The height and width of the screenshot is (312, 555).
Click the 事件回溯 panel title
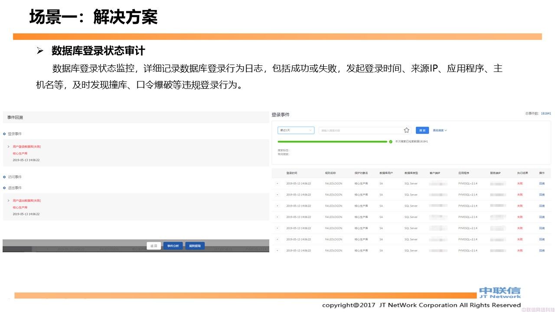coord(15,117)
